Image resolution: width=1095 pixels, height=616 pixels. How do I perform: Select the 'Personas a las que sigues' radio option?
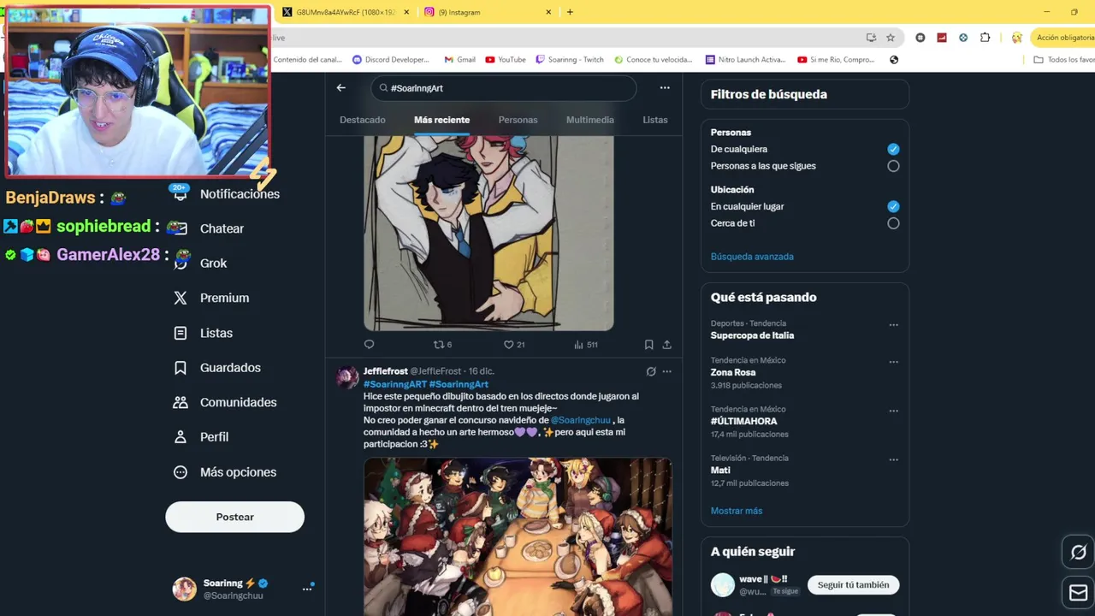tap(893, 166)
